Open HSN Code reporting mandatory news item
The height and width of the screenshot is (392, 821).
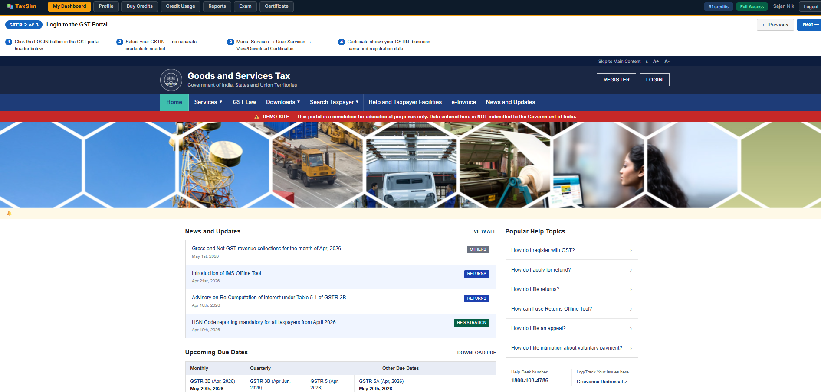pyautogui.click(x=263, y=322)
